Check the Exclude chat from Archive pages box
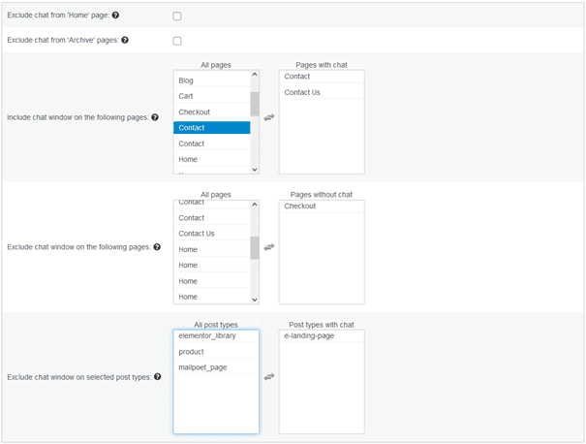586x444 pixels. (177, 41)
